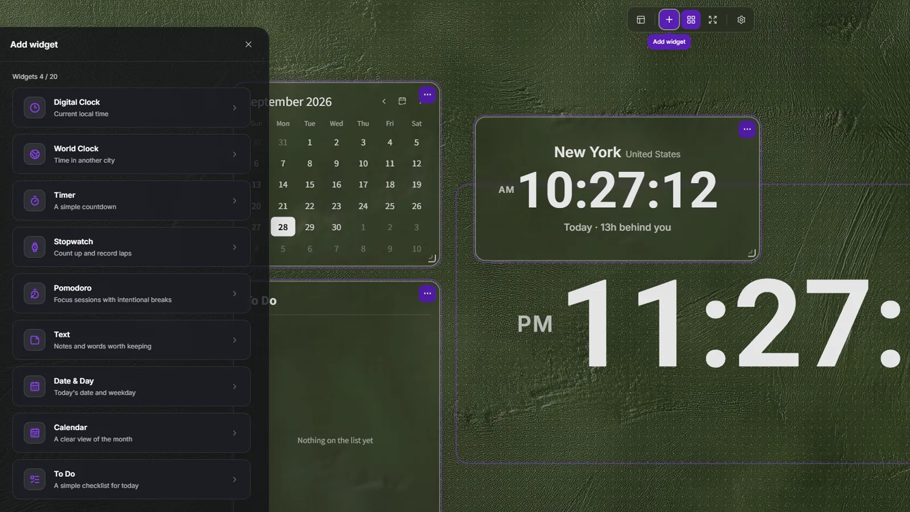Viewport: 910px width, 512px height.
Task: Click the large 11:27 PM digital clock
Action: [x=709, y=323]
